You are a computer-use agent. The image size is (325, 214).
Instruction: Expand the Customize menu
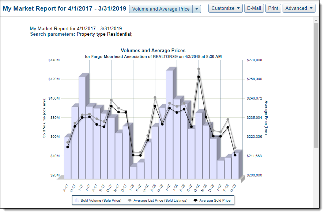(226, 8)
